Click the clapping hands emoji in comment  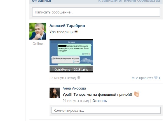pos(137,94)
